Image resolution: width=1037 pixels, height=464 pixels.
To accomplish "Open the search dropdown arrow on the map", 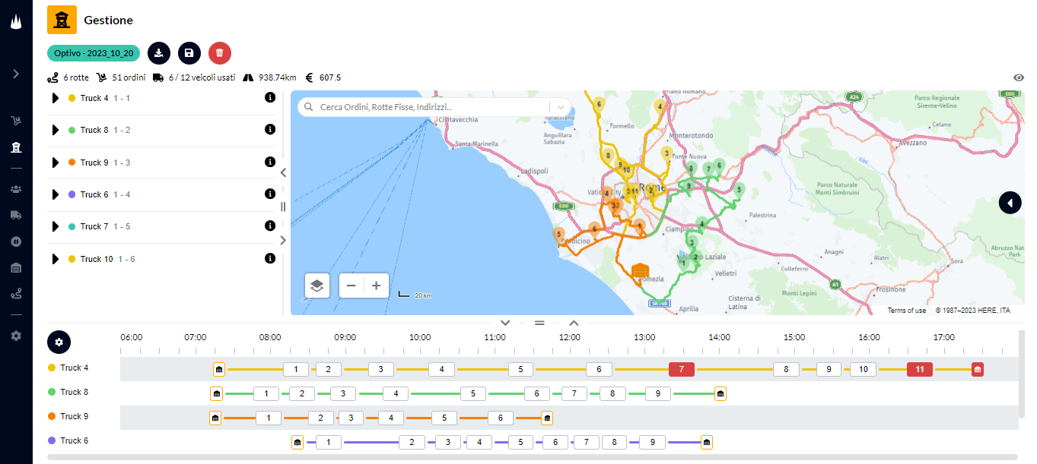I will [x=561, y=107].
